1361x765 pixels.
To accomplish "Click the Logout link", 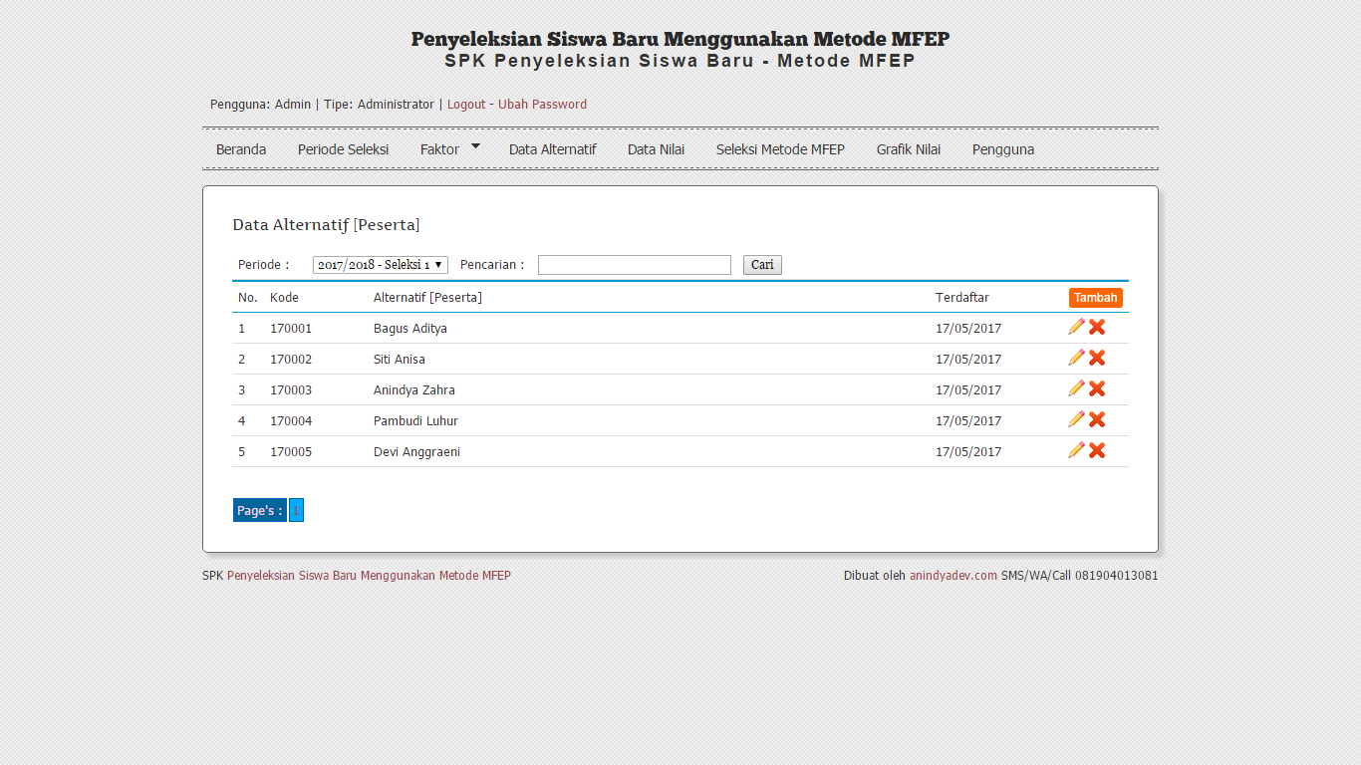I will click(466, 105).
